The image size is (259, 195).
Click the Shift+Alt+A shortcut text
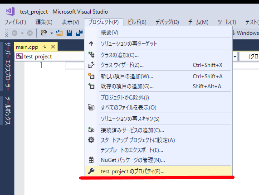pos(207,86)
